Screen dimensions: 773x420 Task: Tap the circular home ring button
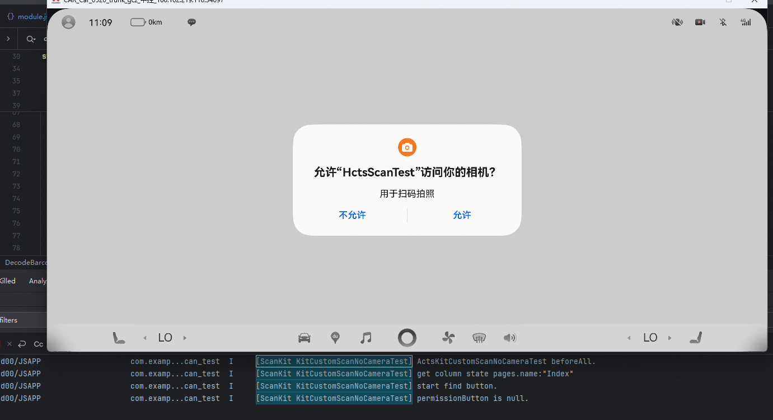pos(407,338)
